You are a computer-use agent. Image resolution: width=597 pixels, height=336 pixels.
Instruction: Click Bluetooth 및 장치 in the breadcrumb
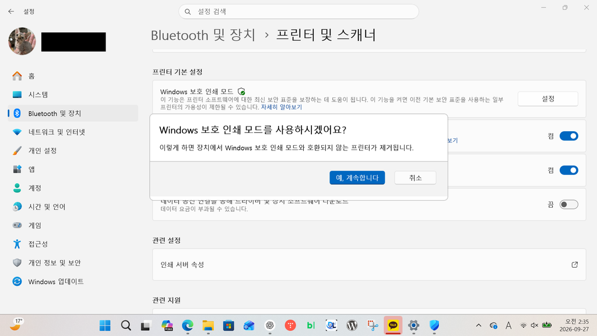203,35
